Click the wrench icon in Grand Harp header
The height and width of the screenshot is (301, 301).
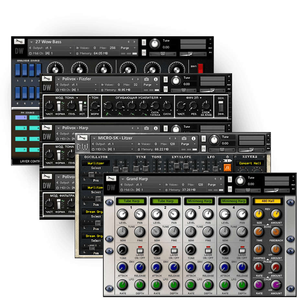click(111, 178)
